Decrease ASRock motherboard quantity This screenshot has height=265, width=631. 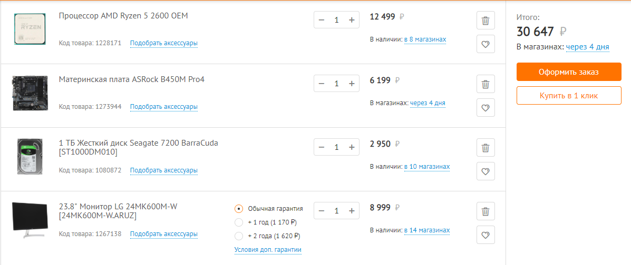(x=322, y=84)
